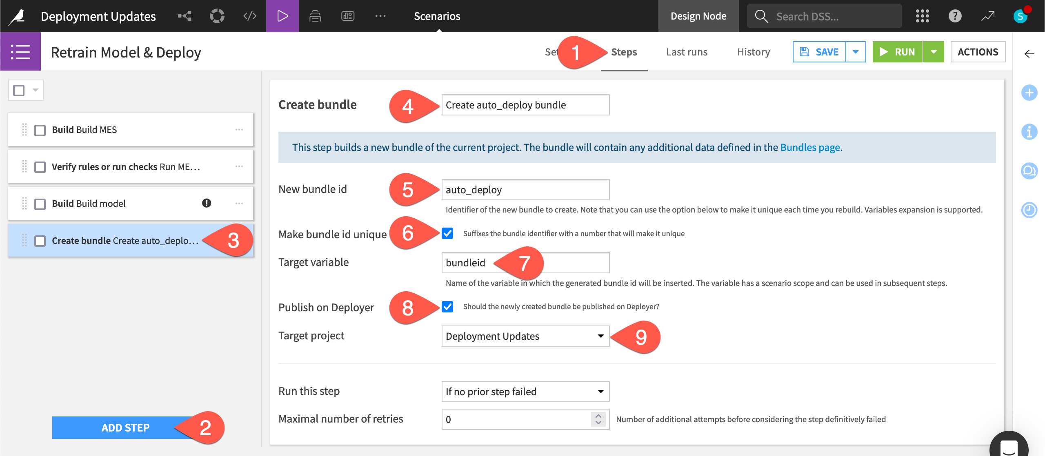
Task: Tick the checkbox on Build Build MES step
Action: pos(40,129)
